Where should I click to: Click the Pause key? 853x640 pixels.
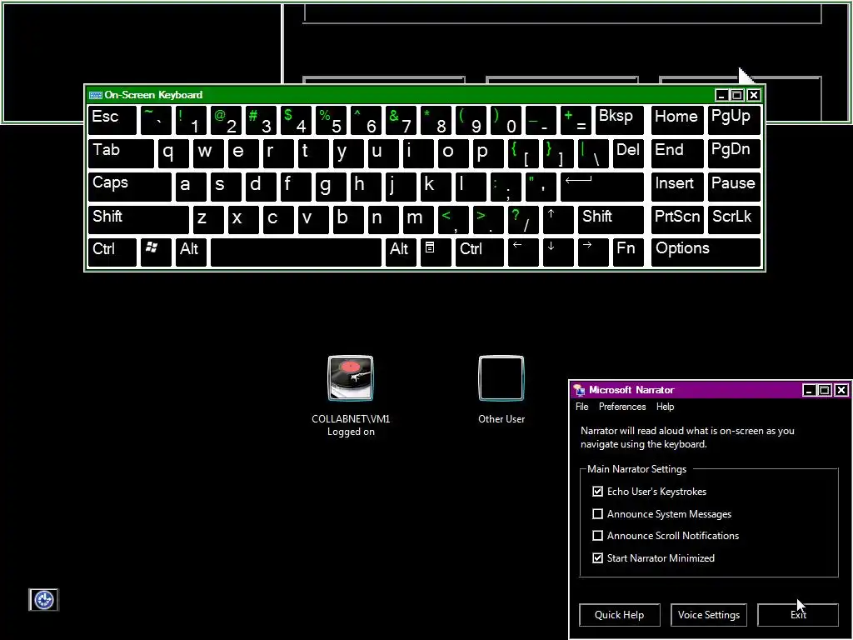pos(734,187)
